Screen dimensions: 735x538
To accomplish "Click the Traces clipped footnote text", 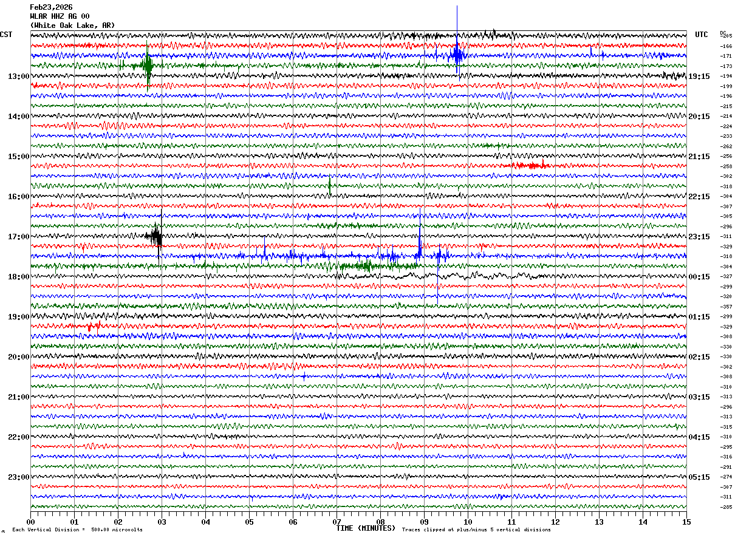I will click(x=476, y=529).
